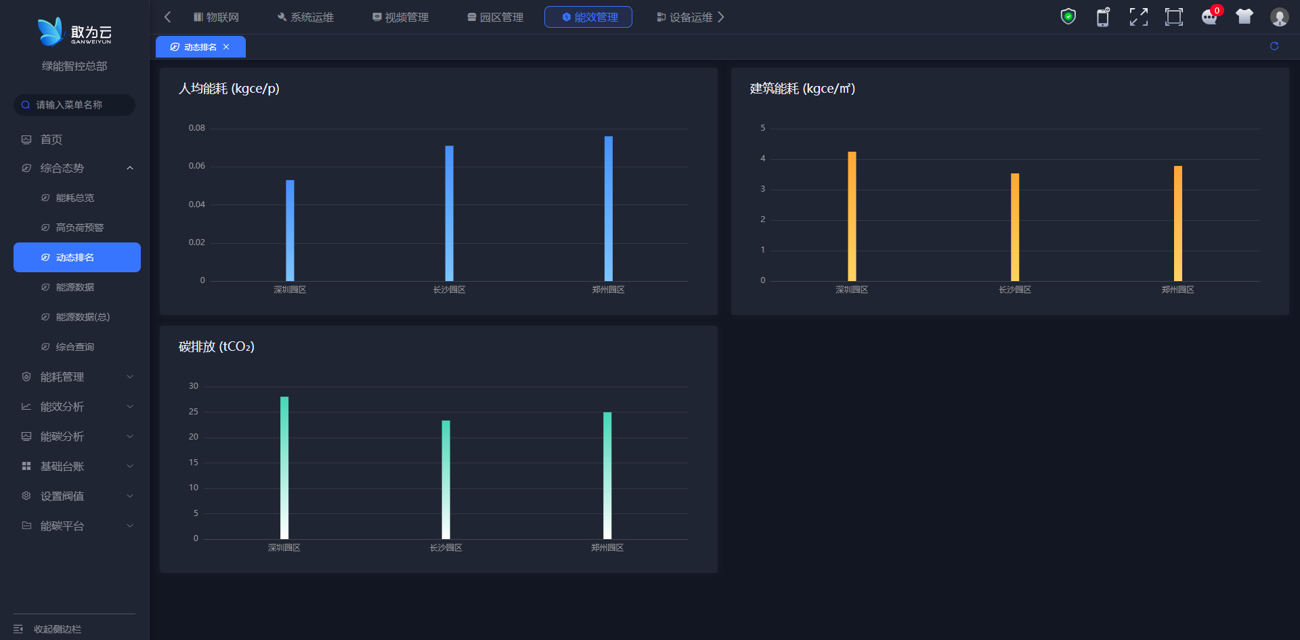Click the 郑州园区 bar in 建筑能耗 chart
Screen dimensions: 1300x640
pos(1178,223)
